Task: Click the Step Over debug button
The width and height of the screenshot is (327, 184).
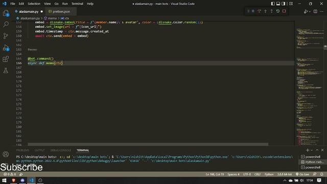Action: pyautogui.click(x=259, y=11)
